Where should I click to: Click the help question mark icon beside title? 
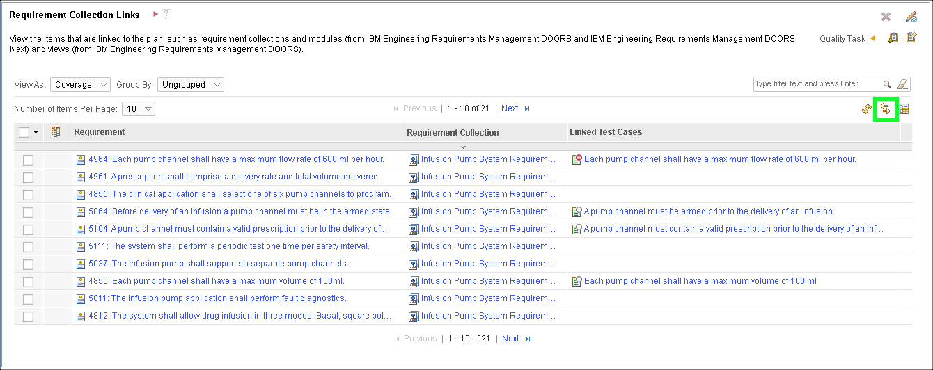(166, 14)
